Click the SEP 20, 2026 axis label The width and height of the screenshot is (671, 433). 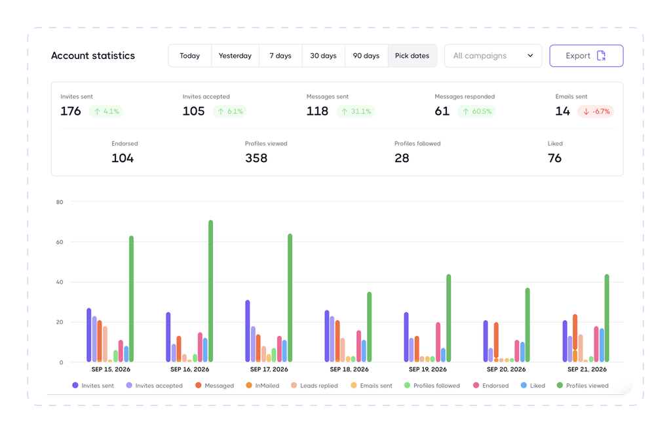[x=507, y=369]
